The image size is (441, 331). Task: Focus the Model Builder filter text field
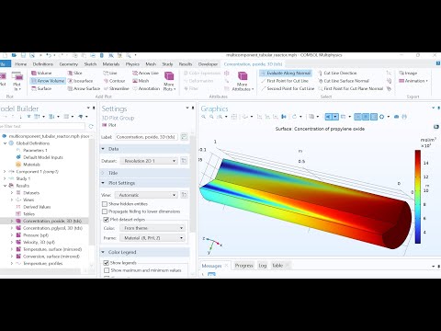[42, 126]
